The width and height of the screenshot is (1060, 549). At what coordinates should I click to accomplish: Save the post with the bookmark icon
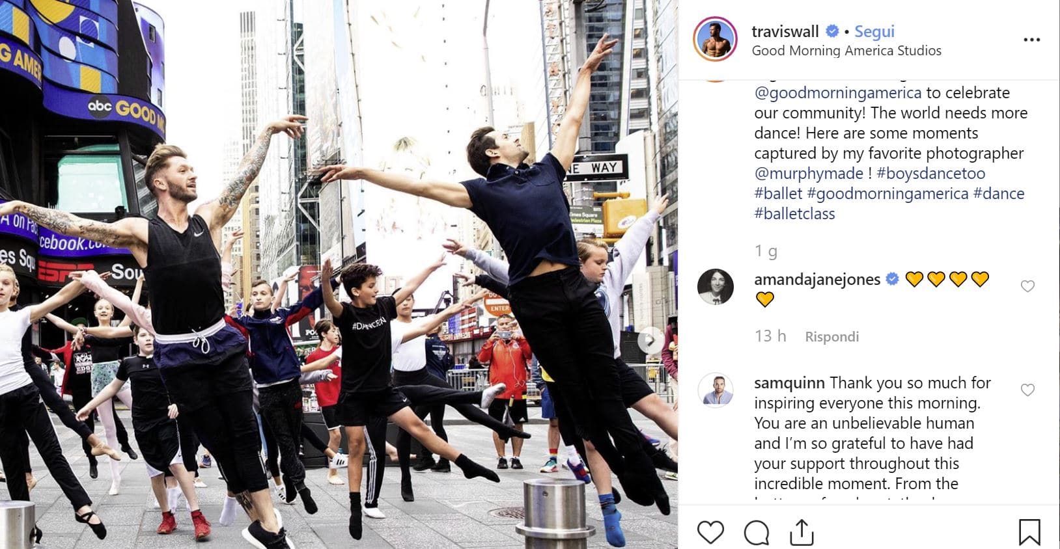tap(1029, 532)
